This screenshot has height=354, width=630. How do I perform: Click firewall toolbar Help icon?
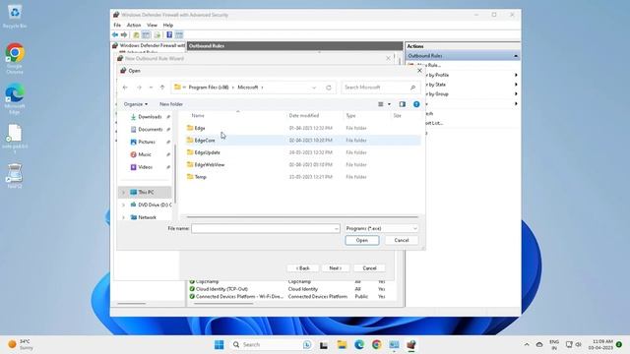(169, 35)
